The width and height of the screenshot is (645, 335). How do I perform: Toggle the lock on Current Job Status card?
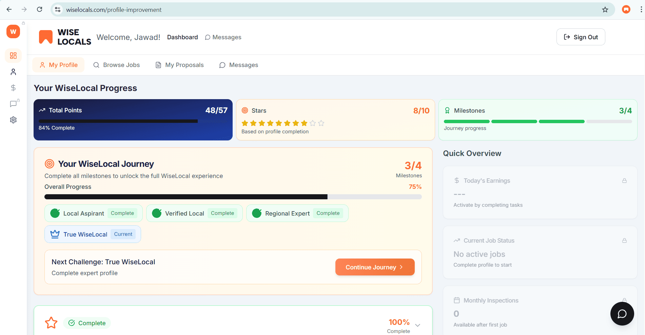tap(624, 240)
